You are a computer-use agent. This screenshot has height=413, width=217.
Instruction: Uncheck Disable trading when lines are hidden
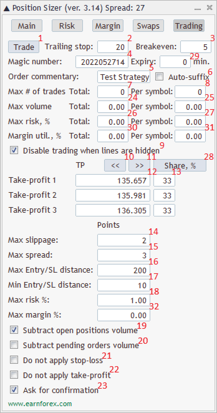tap(14, 151)
